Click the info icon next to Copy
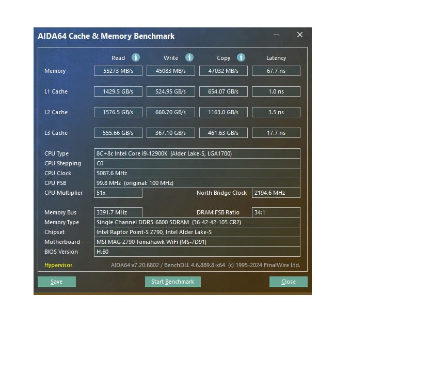Viewport: 430px width, 388px height. pos(241,57)
